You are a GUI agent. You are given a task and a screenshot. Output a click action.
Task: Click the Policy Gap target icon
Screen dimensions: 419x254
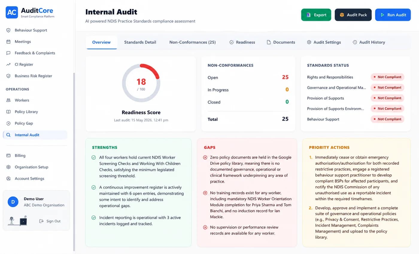8,123
